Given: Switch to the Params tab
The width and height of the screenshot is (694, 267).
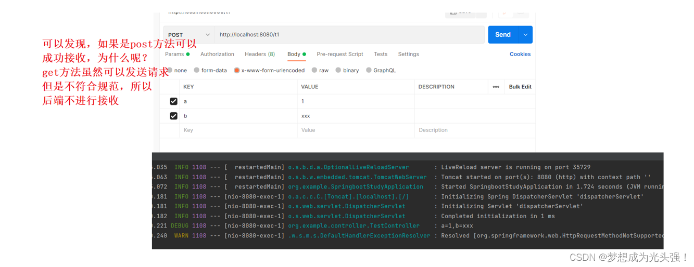Looking at the screenshot, I should pos(177,54).
